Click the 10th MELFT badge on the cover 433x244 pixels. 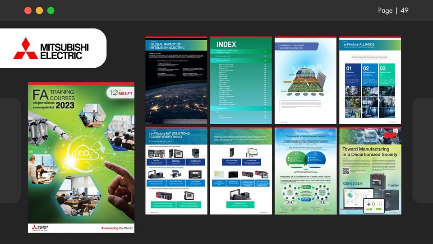pyautogui.click(x=120, y=93)
